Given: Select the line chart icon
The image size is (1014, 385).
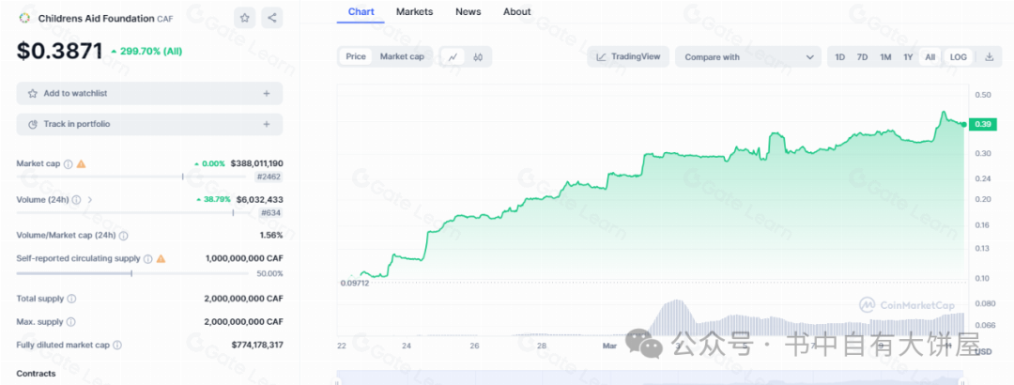Looking at the screenshot, I should [453, 57].
